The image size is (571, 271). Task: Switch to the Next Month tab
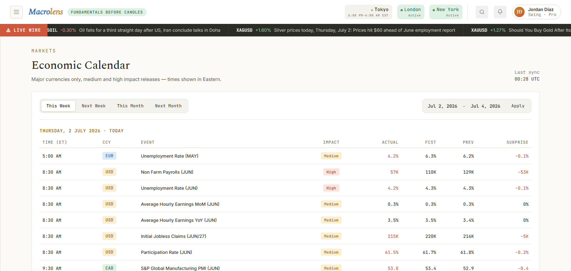(x=168, y=106)
